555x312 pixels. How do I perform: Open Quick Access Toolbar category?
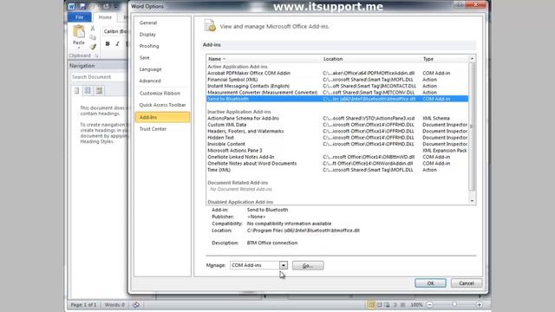162,105
